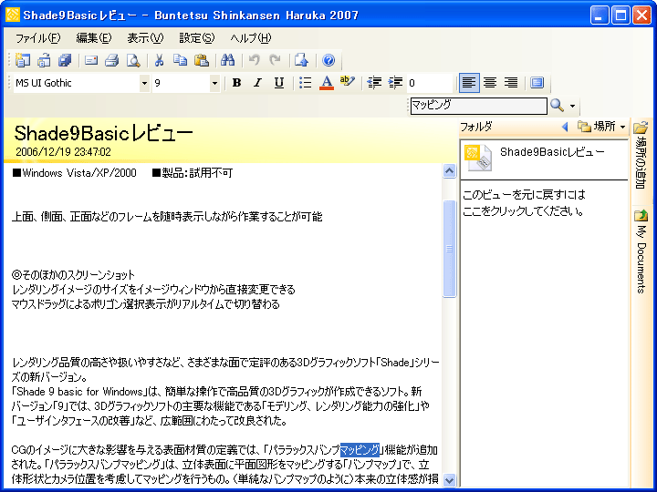The height and width of the screenshot is (492, 657).
Task: Toggle bold formatting
Action: (236, 83)
